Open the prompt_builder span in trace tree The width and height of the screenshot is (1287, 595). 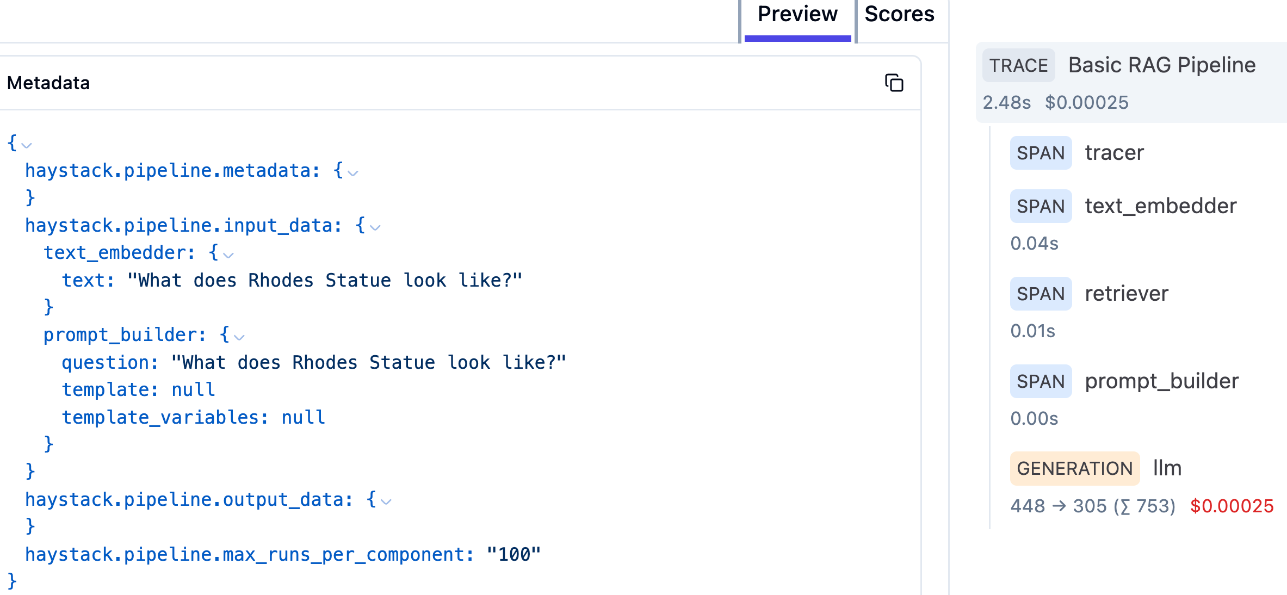click(1161, 381)
